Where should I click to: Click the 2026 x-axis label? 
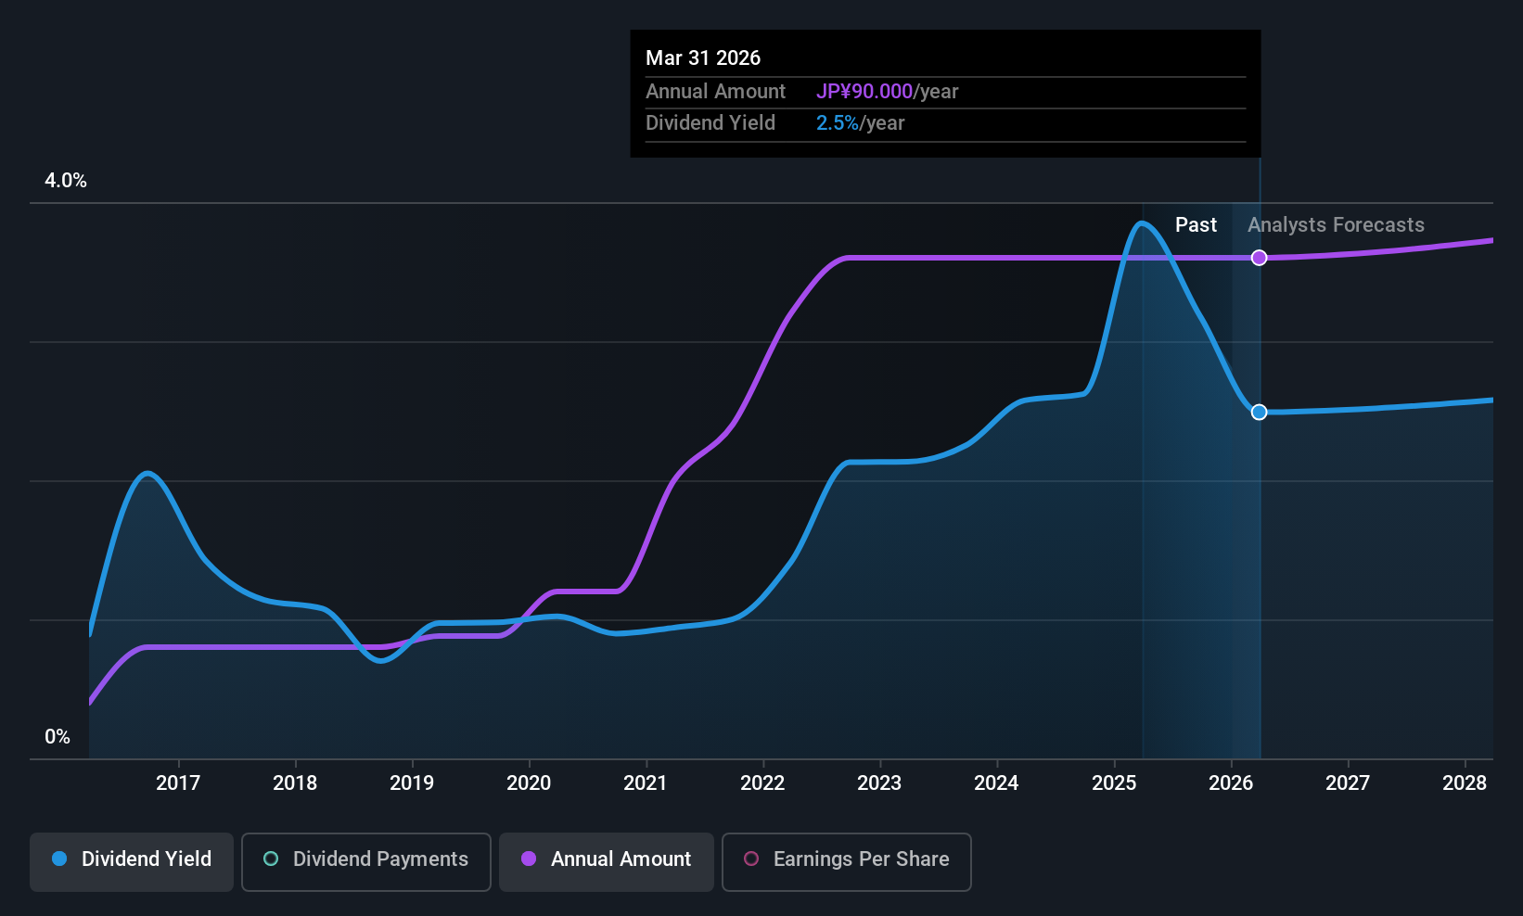(x=1231, y=783)
